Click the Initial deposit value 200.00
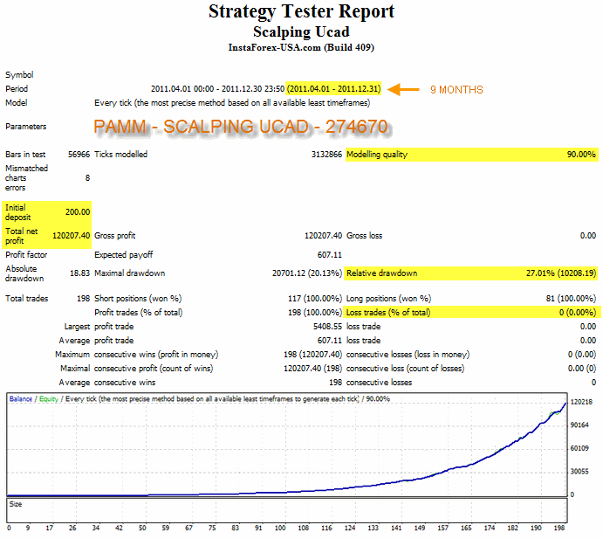The image size is (603, 539). click(78, 212)
